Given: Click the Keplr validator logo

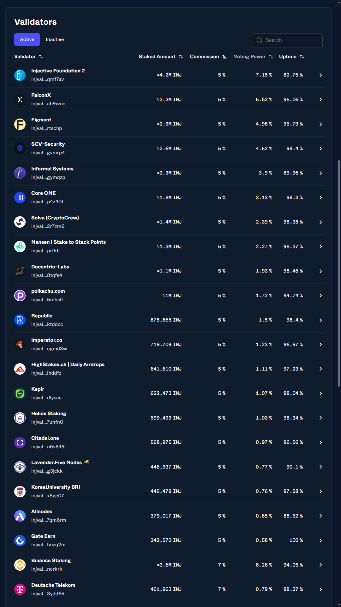Looking at the screenshot, I should (20, 394).
